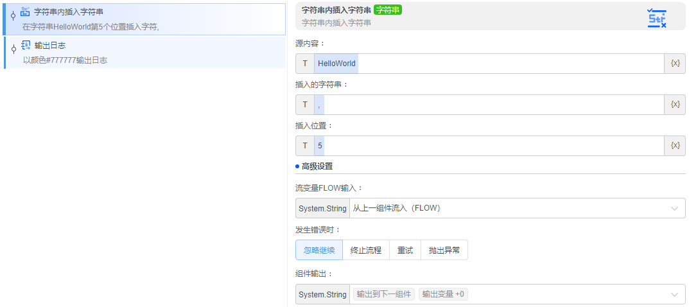Click the node connector of 输出日志 step
This screenshot has width=689, height=307.
pos(13,49)
